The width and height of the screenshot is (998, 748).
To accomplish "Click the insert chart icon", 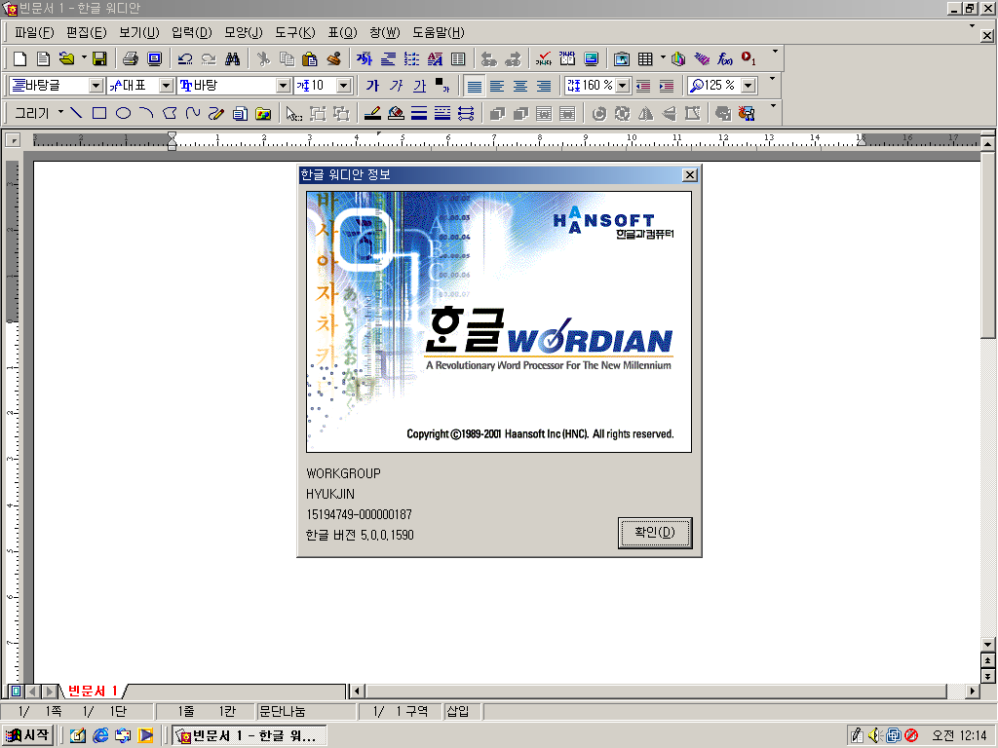I will [678, 59].
